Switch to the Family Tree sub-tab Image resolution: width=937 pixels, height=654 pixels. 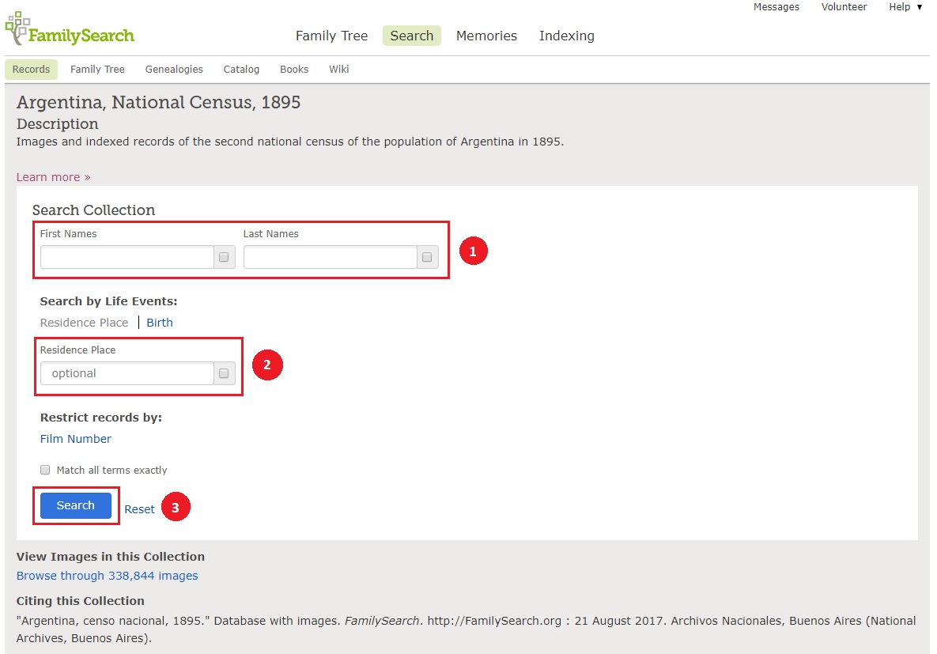coord(97,70)
